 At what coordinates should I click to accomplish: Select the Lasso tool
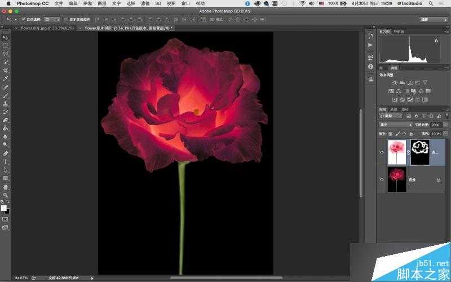[x=6, y=54]
